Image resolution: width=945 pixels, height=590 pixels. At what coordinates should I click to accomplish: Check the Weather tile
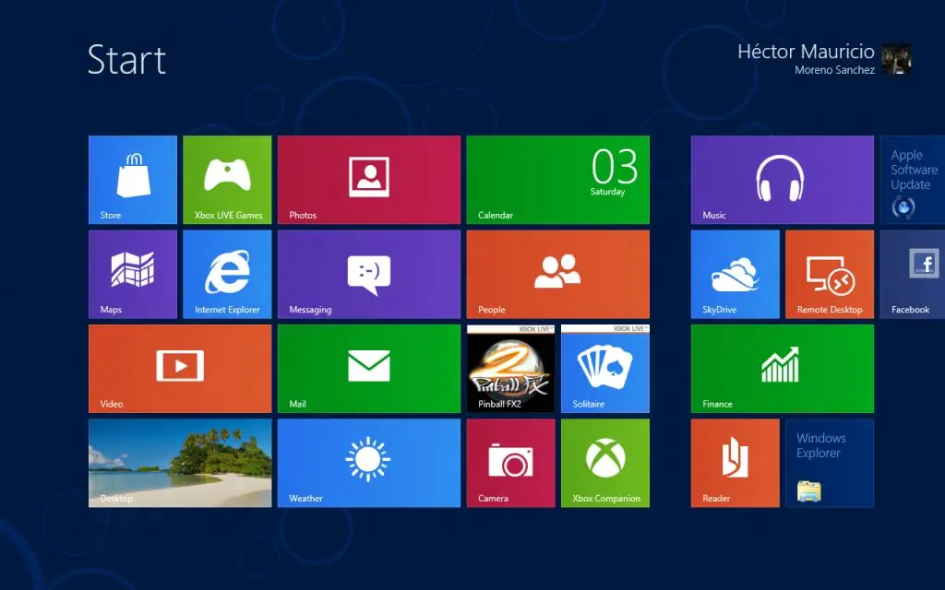368,462
